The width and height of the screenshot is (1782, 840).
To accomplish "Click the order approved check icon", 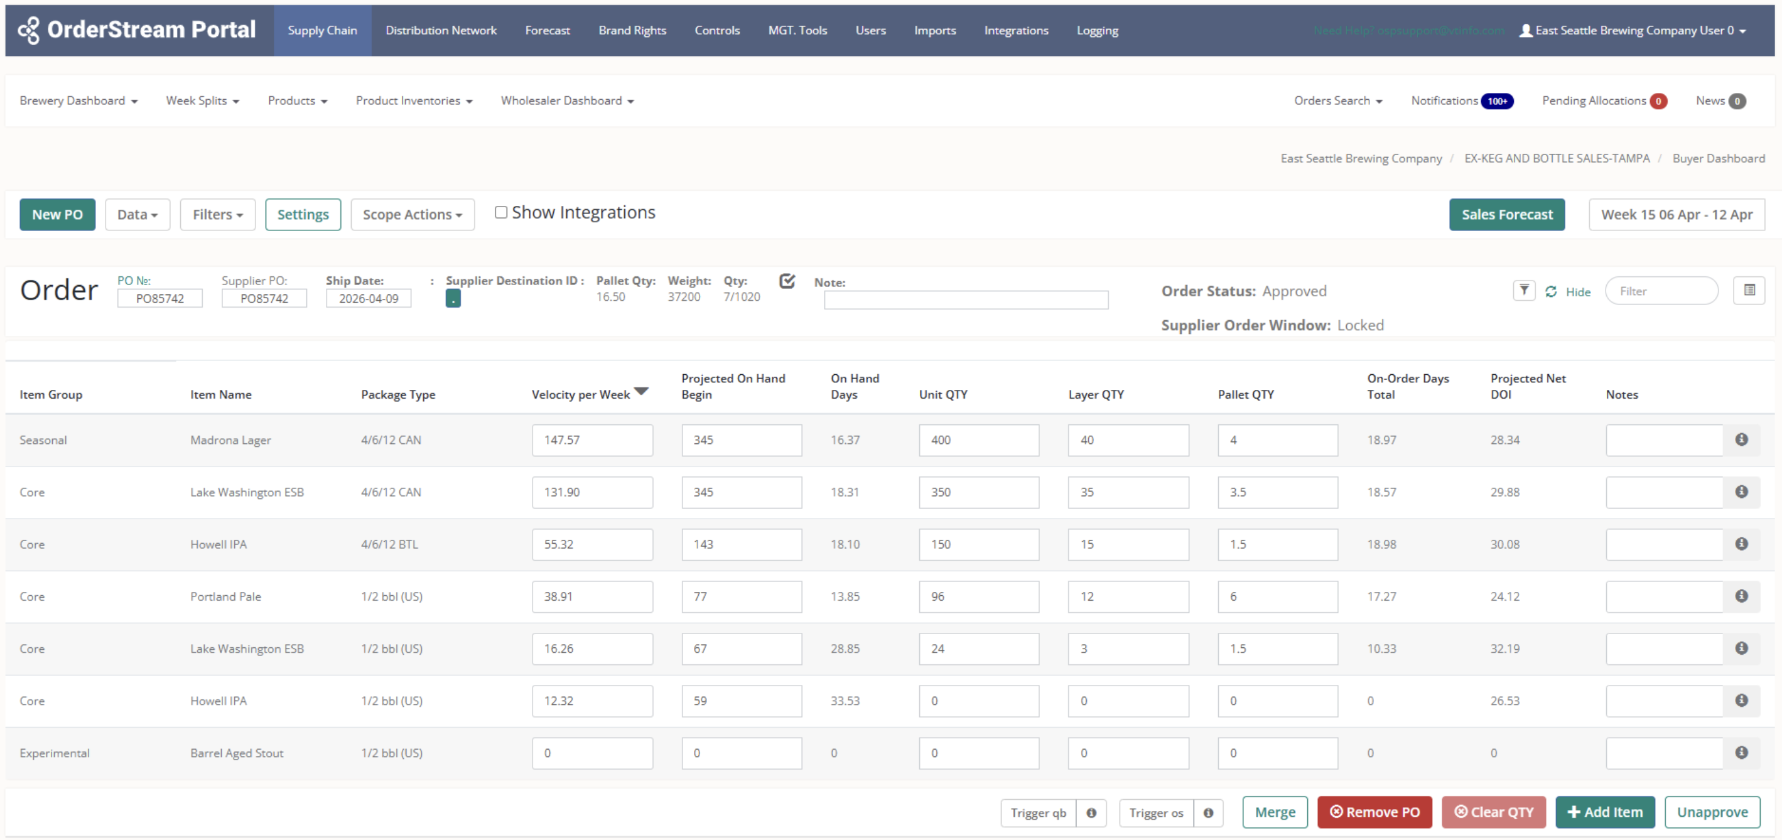I will [787, 280].
